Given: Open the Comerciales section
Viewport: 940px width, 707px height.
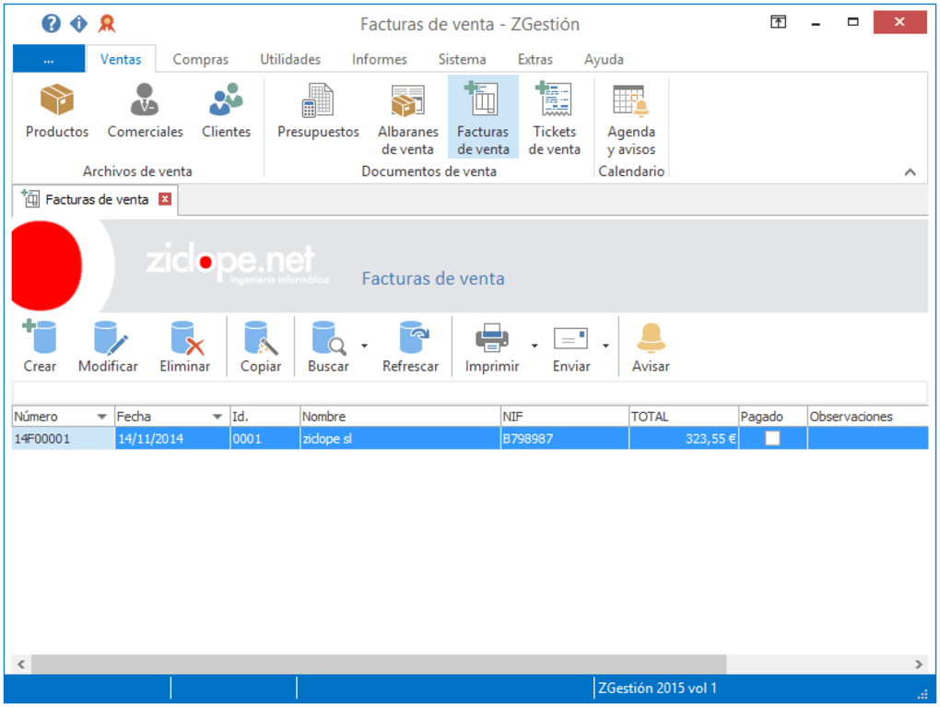Looking at the screenshot, I should (x=145, y=109).
